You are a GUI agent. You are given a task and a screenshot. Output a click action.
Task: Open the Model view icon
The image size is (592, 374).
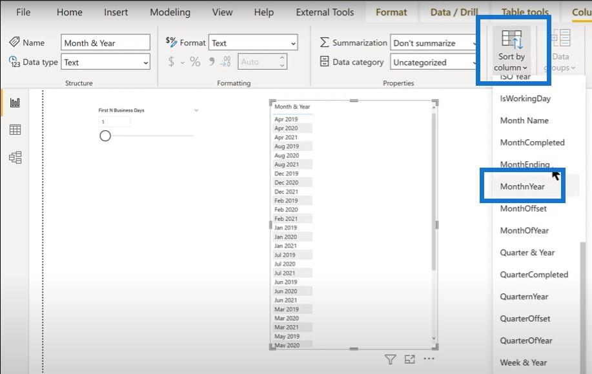coord(15,157)
